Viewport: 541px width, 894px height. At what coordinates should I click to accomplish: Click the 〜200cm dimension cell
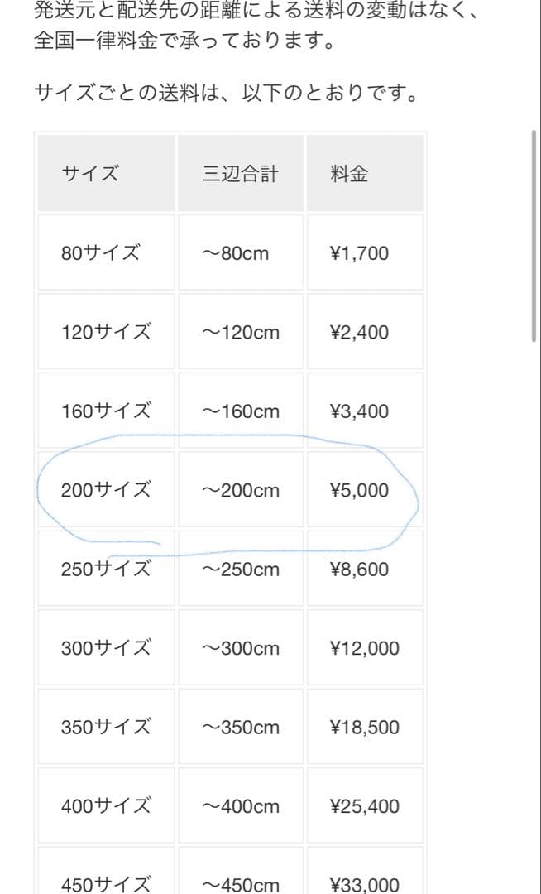click(241, 490)
